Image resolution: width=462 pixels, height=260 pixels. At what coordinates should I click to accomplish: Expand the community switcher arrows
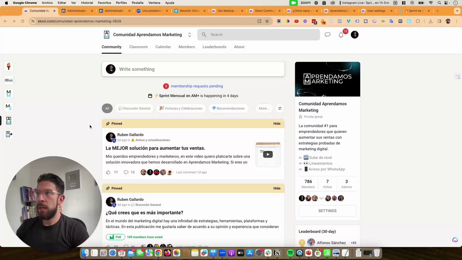click(189, 35)
